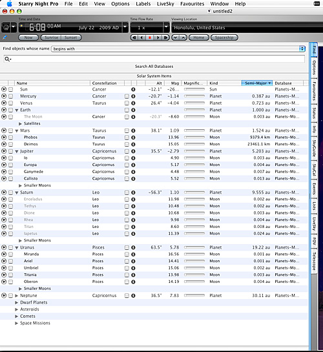Jump to Sunset time

click(x=71, y=37)
